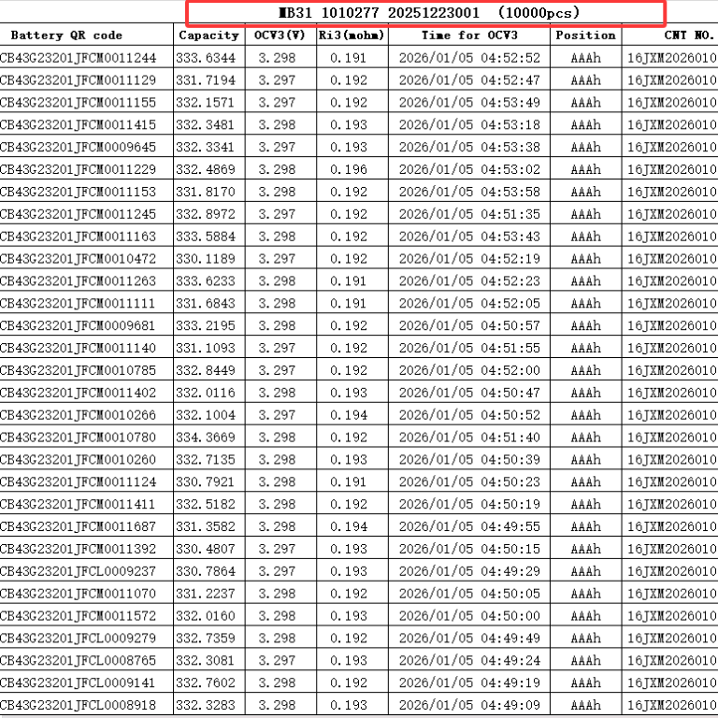This screenshot has height=718, width=718.
Task: Click timestamp 2026/01/05 04:49:55
Action: coord(469,526)
